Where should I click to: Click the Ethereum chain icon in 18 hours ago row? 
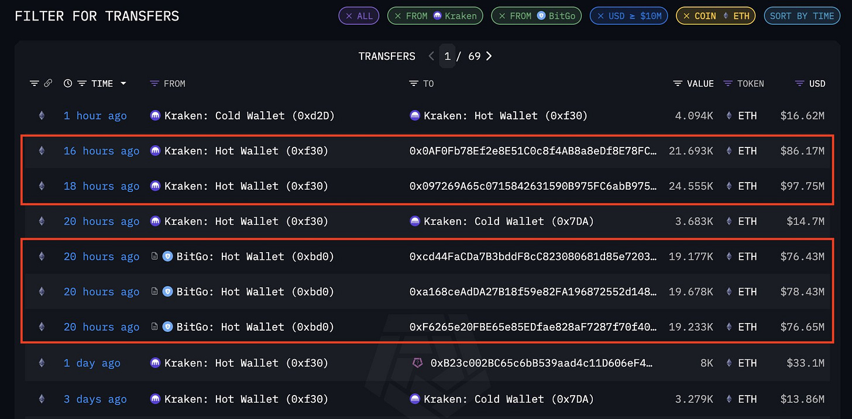coord(41,186)
